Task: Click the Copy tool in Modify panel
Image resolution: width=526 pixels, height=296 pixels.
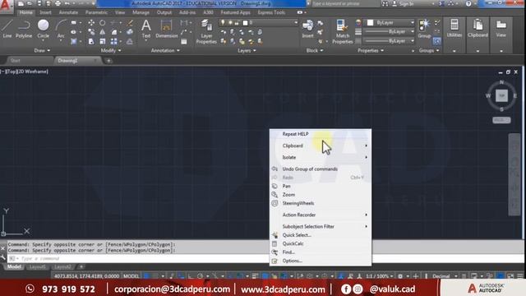Action: point(91,32)
